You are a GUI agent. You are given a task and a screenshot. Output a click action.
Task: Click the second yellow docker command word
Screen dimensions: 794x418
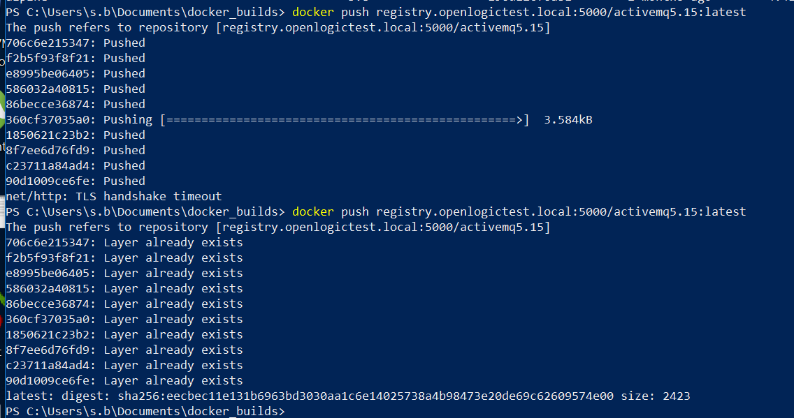click(313, 211)
